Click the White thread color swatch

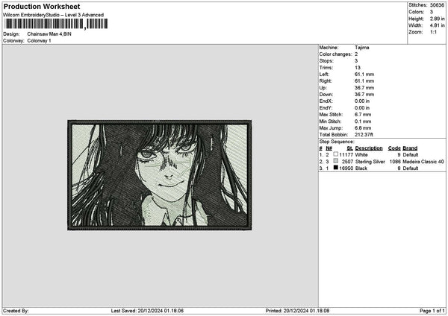point(336,154)
